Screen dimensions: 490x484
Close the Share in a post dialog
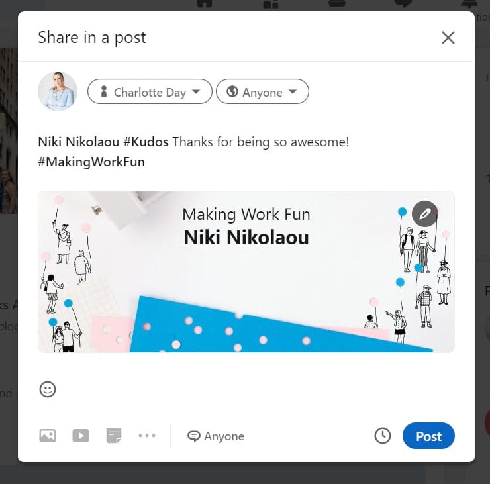[448, 38]
